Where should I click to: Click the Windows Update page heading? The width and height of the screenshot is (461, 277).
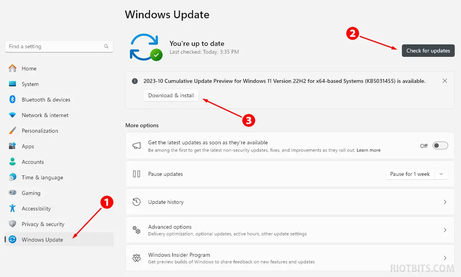tap(167, 14)
